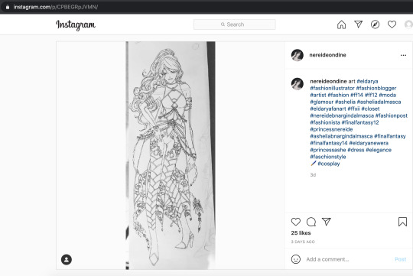The width and height of the screenshot is (413, 276).
Task: Open post options three-dot menu
Action: [x=403, y=55]
